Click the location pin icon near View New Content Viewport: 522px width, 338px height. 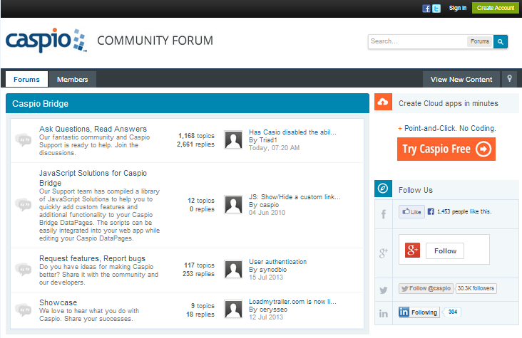(x=509, y=79)
